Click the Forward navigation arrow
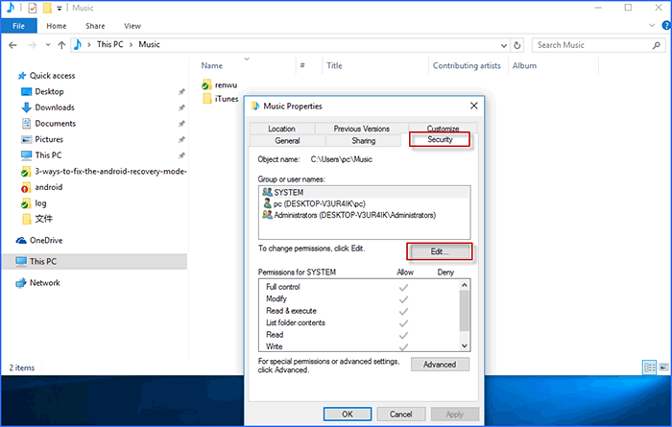Viewport: 672px width, 427px height. tap(32, 45)
